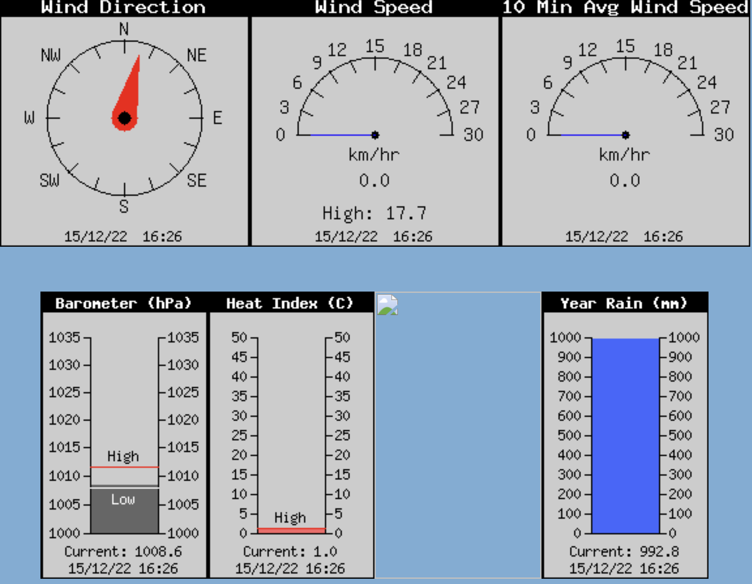Click the Barometer 'Low' marker label
The width and height of the screenshot is (752, 584).
(x=123, y=499)
